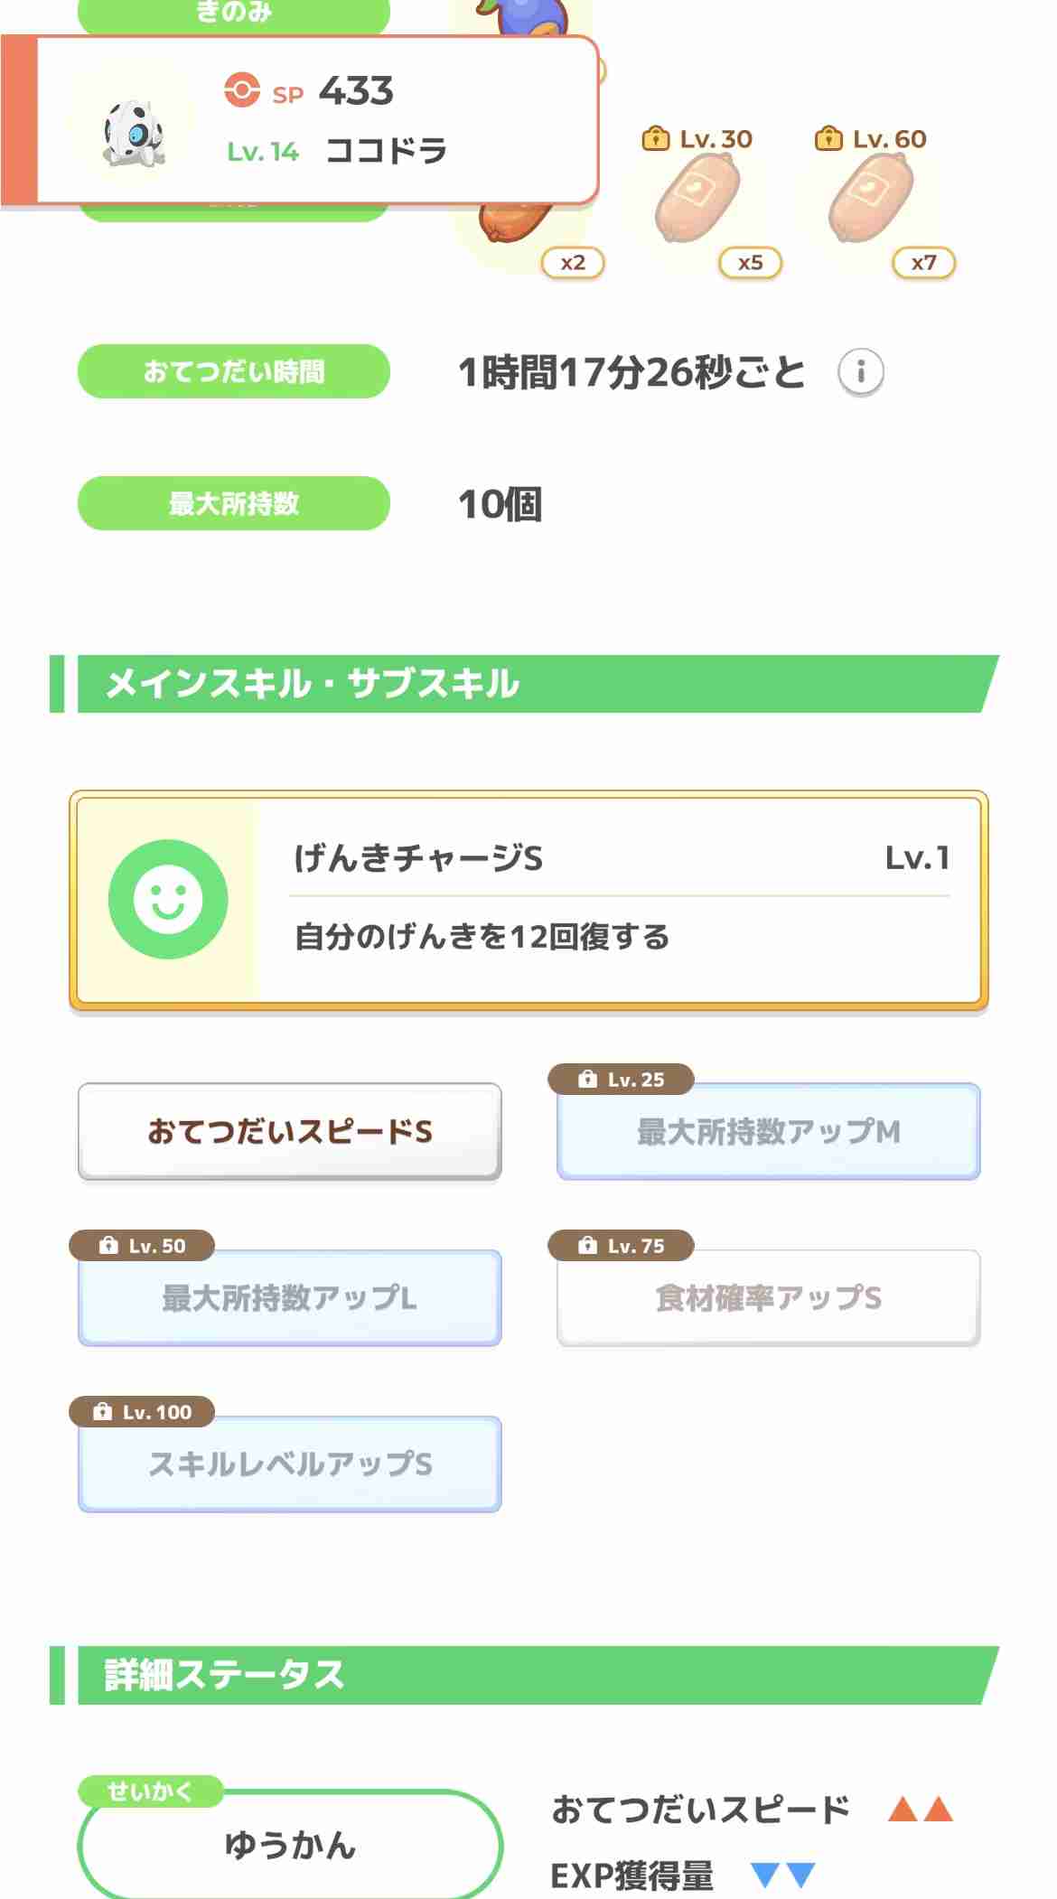Image resolution: width=1057 pixels, height=1899 pixels.
Task: Tap the Poké Ball SP icon
Action: [241, 90]
